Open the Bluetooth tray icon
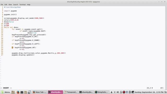This screenshot has width=167, height=94. (x=130, y=92)
